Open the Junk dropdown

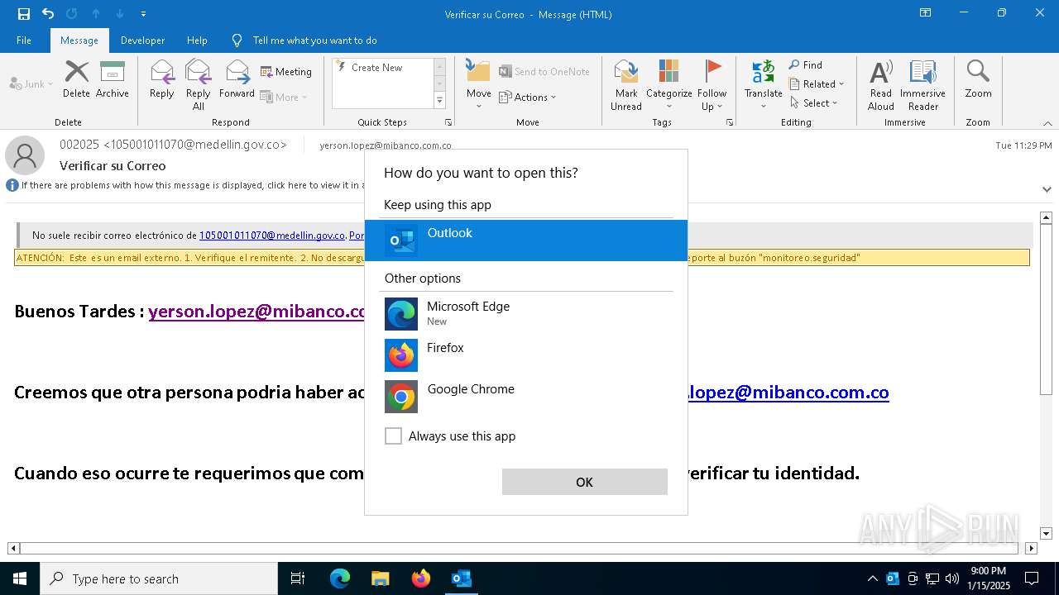[x=31, y=83]
